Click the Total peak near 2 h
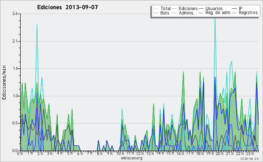Viewport: 263px width, 162px height. pos(37,25)
